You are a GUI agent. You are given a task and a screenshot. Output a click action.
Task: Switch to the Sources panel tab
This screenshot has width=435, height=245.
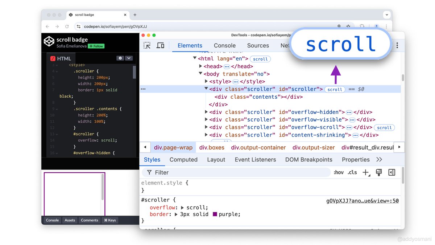tap(258, 45)
